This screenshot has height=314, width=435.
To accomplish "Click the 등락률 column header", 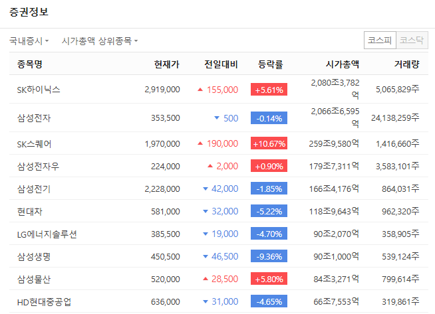I will point(271,64).
